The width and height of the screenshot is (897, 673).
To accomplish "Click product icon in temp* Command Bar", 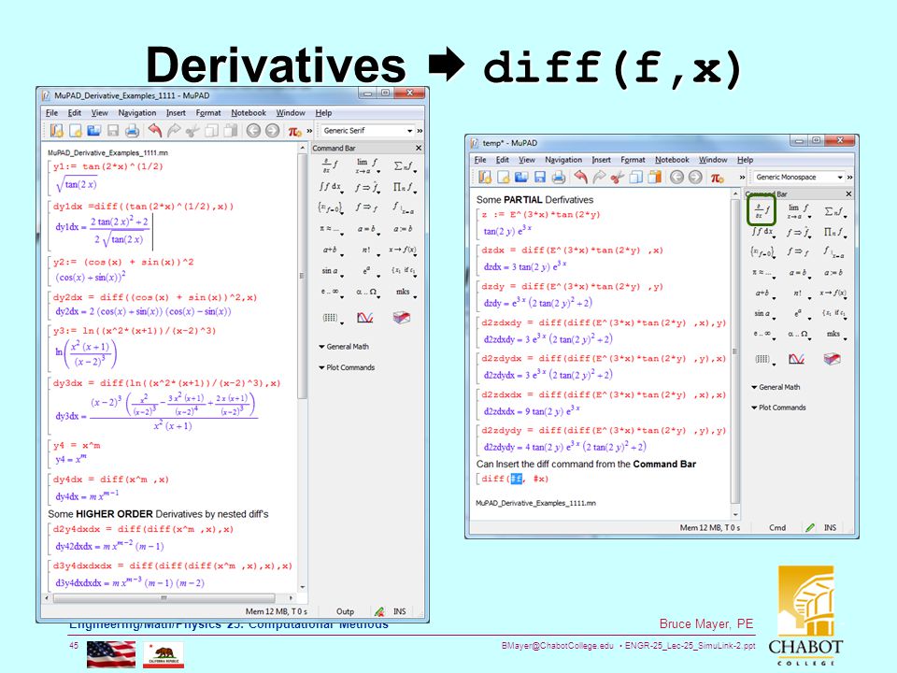I will [835, 233].
